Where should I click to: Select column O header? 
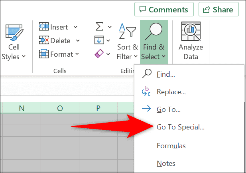click(60, 108)
